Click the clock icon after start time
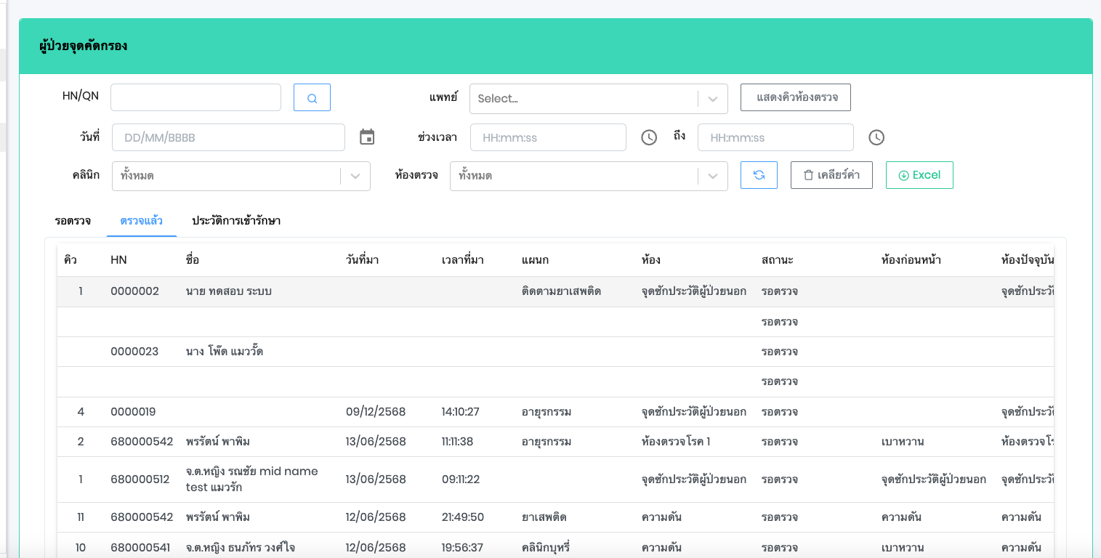The width and height of the screenshot is (1101, 558). (649, 137)
